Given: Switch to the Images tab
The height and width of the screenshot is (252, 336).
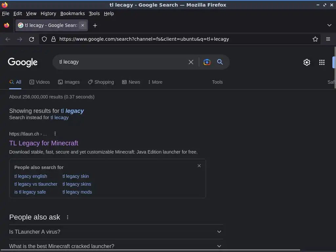Looking at the screenshot, I should point(69,82).
